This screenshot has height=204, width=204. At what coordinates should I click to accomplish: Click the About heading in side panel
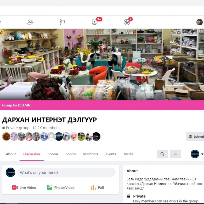coord(132,171)
